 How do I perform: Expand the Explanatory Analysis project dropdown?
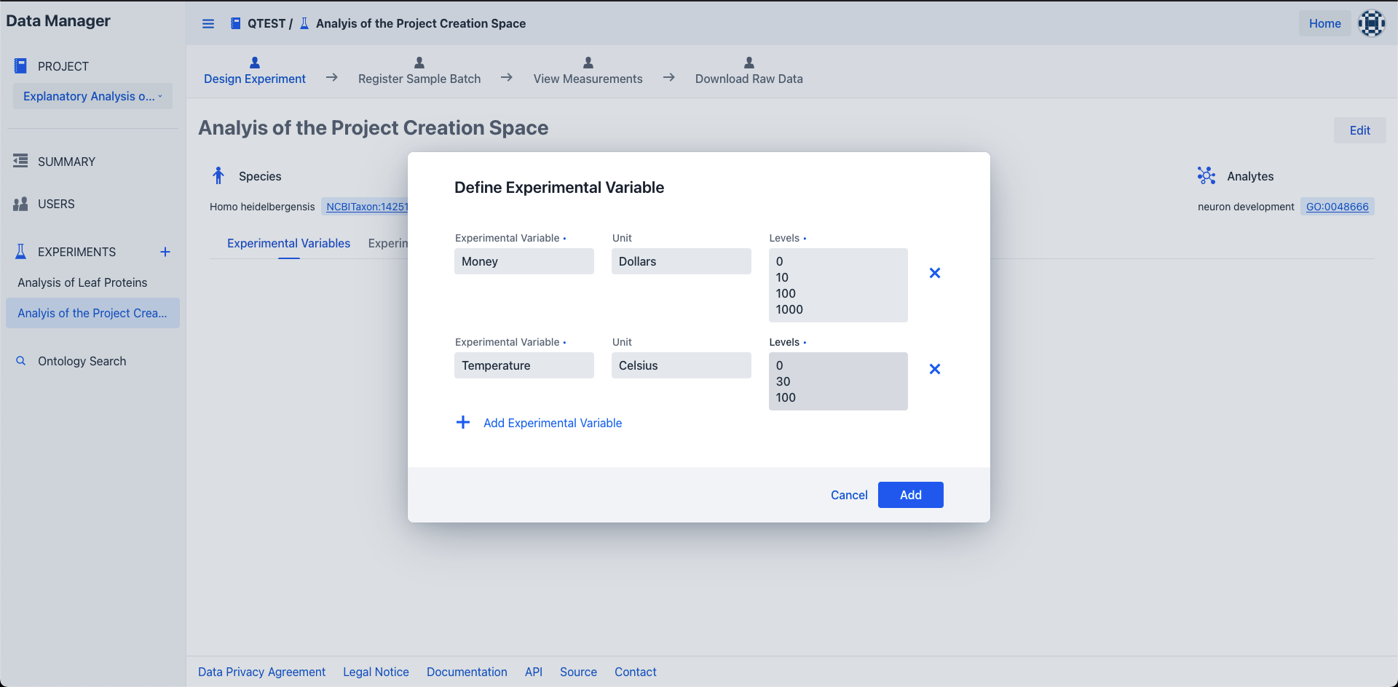point(92,96)
